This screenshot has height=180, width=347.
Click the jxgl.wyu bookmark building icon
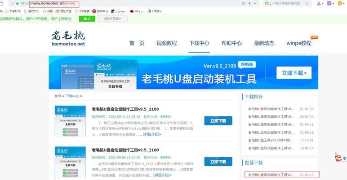113,11
